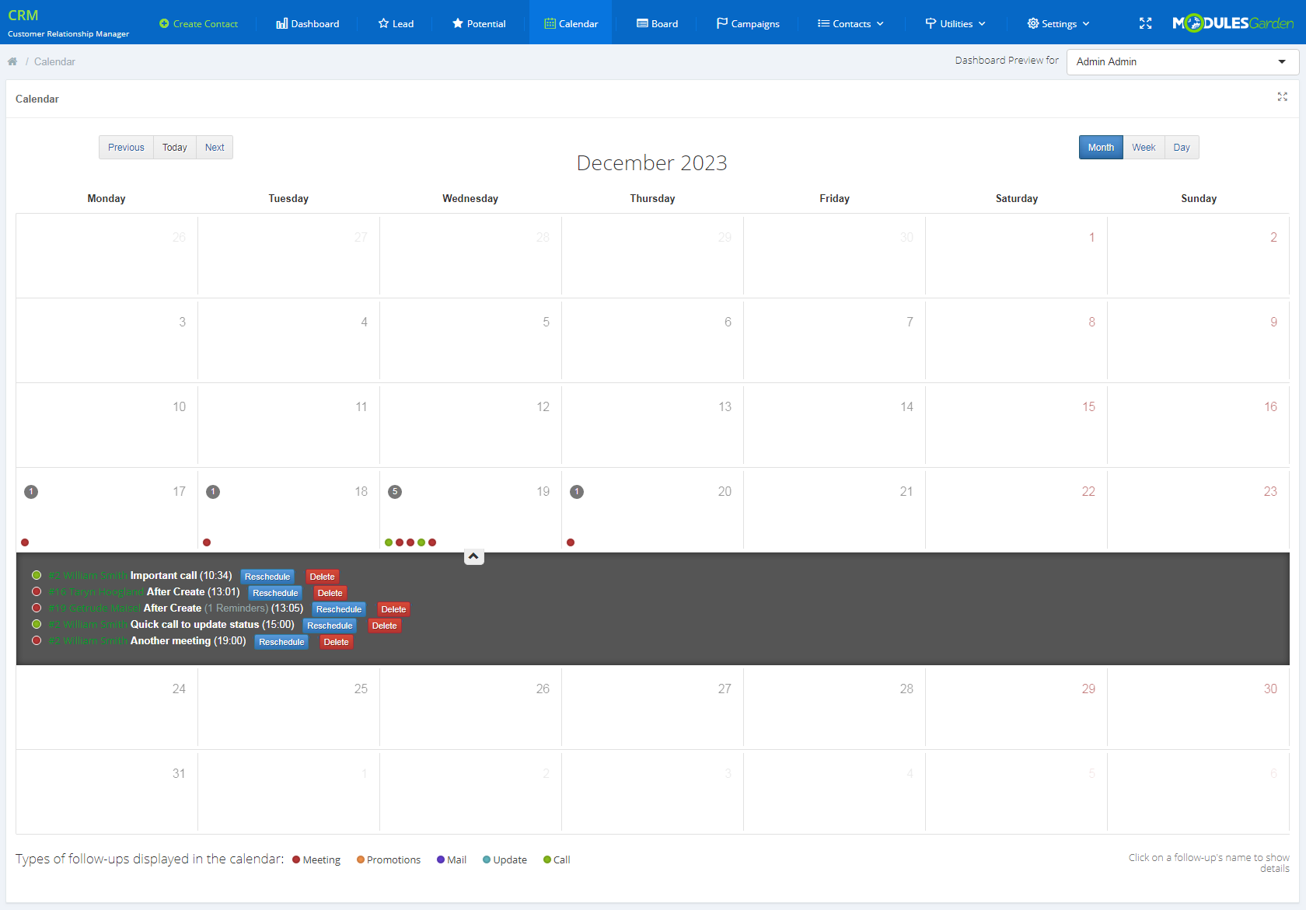Collapse the expanded follow-ups panel
The width and height of the screenshot is (1306, 910).
point(473,556)
